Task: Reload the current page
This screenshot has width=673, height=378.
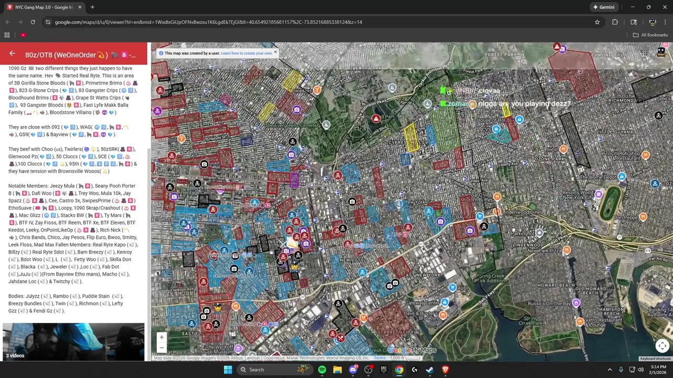Action: [33, 22]
